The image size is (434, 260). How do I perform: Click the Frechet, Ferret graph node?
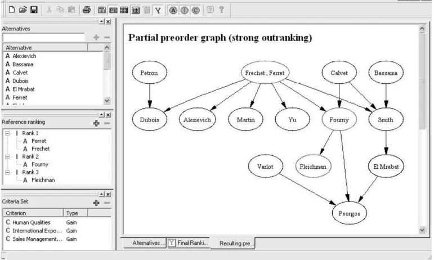point(265,73)
